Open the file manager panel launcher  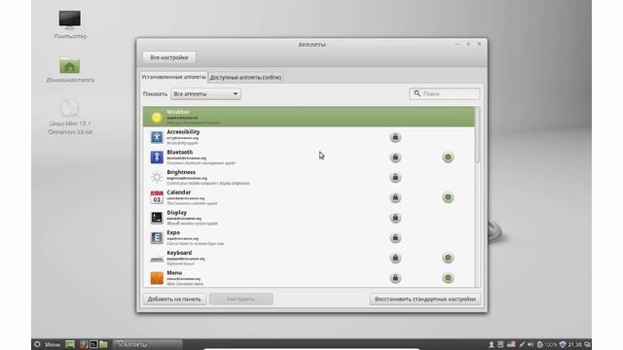103,344
